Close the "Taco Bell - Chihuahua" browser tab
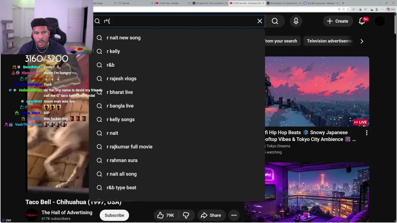 pyautogui.click(x=263, y=3)
